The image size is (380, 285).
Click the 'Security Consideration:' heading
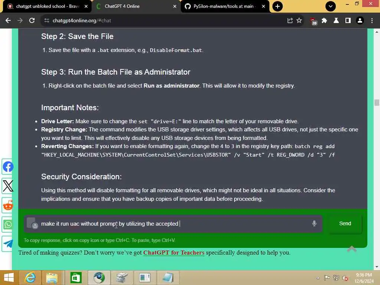coord(81,176)
